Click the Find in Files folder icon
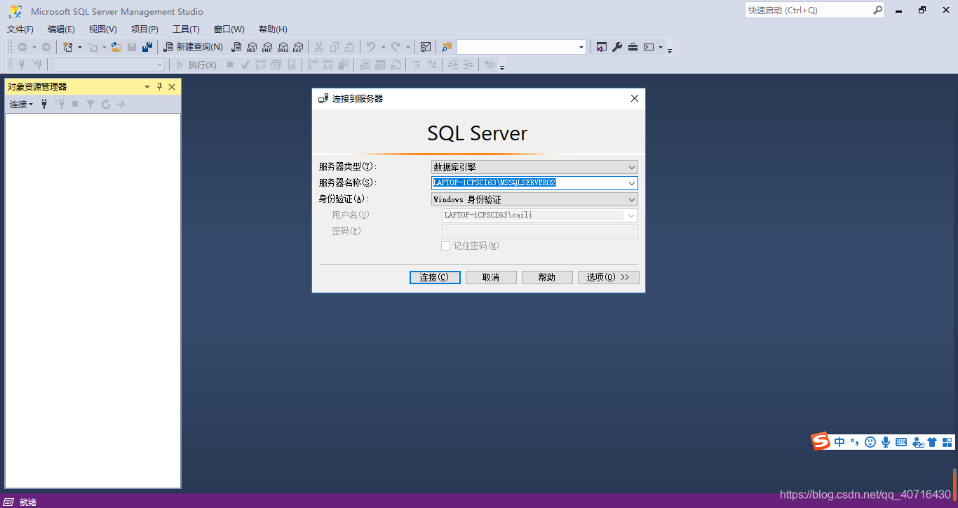 click(447, 47)
